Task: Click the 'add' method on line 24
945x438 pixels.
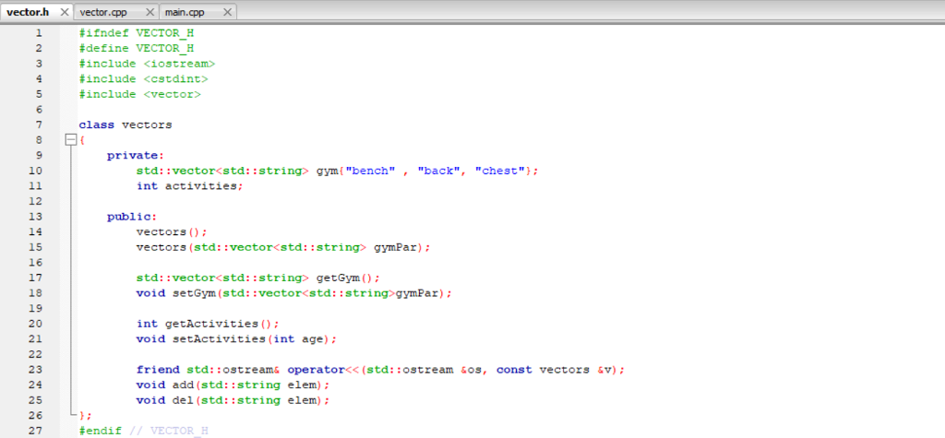Action: (183, 385)
